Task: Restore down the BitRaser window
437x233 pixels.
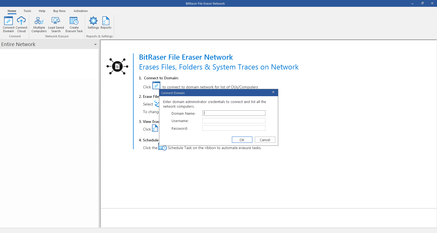Action: click(422, 4)
